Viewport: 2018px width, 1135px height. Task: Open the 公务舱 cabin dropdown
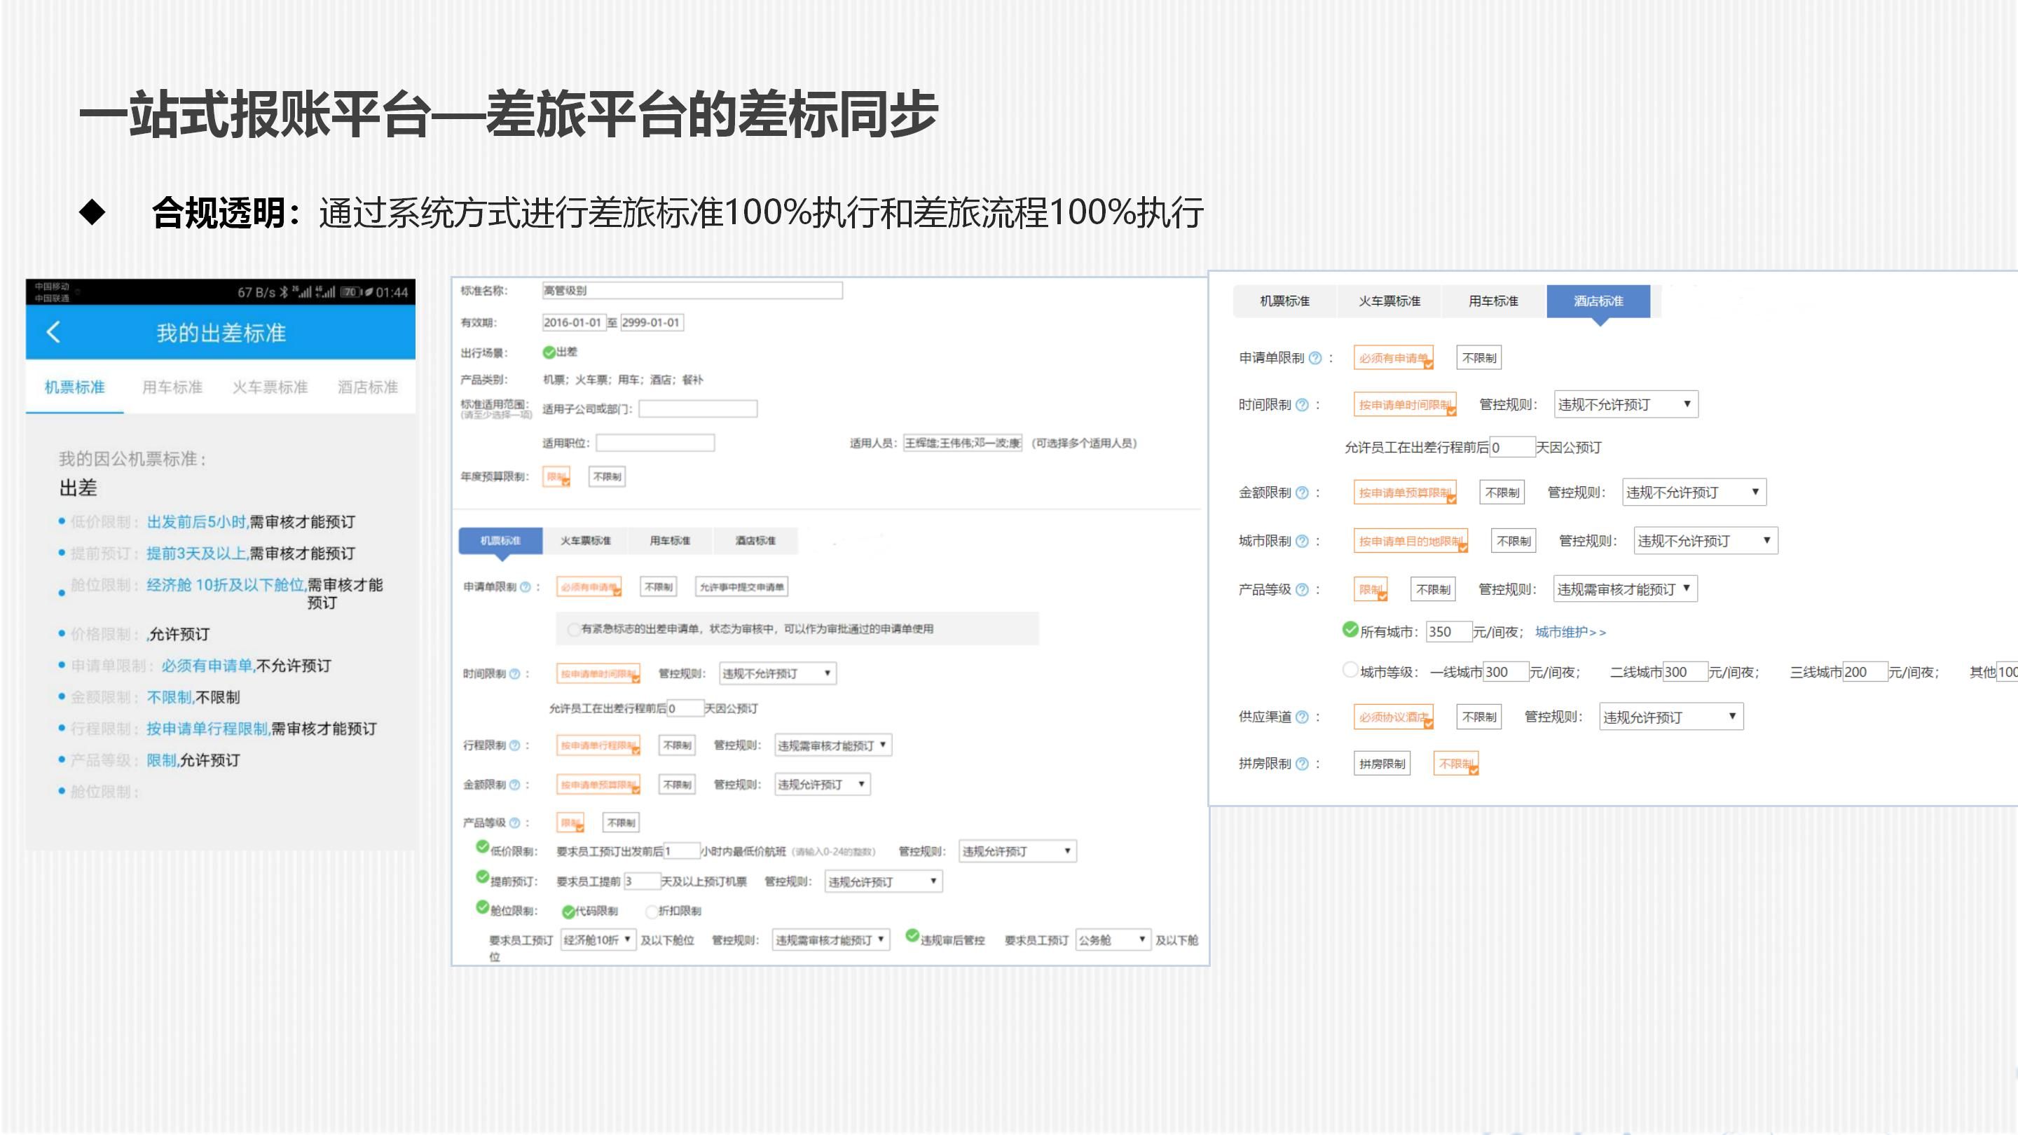pyautogui.click(x=1113, y=940)
